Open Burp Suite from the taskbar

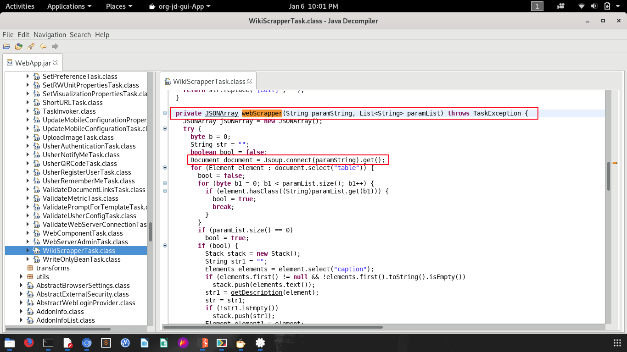[202, 343]
